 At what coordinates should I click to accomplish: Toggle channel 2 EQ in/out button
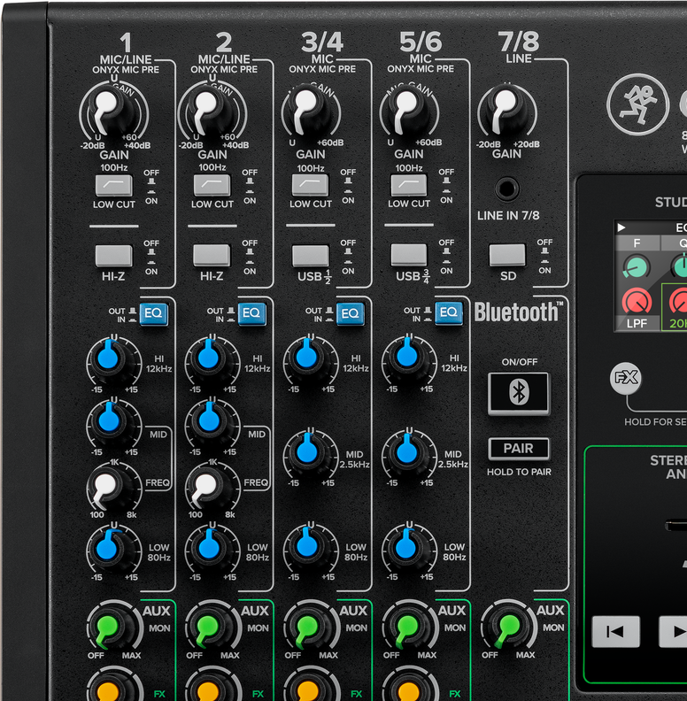[x=251, y=312]
